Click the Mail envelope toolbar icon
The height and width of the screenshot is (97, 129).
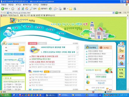click(x=55, y=9)
